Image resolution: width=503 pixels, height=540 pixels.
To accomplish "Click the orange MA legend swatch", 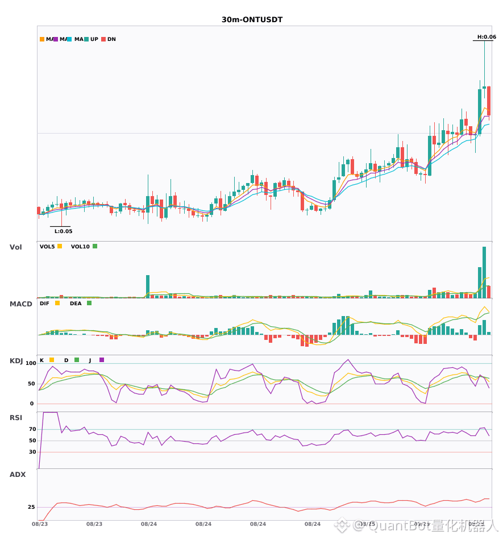I will click(42, 39).
